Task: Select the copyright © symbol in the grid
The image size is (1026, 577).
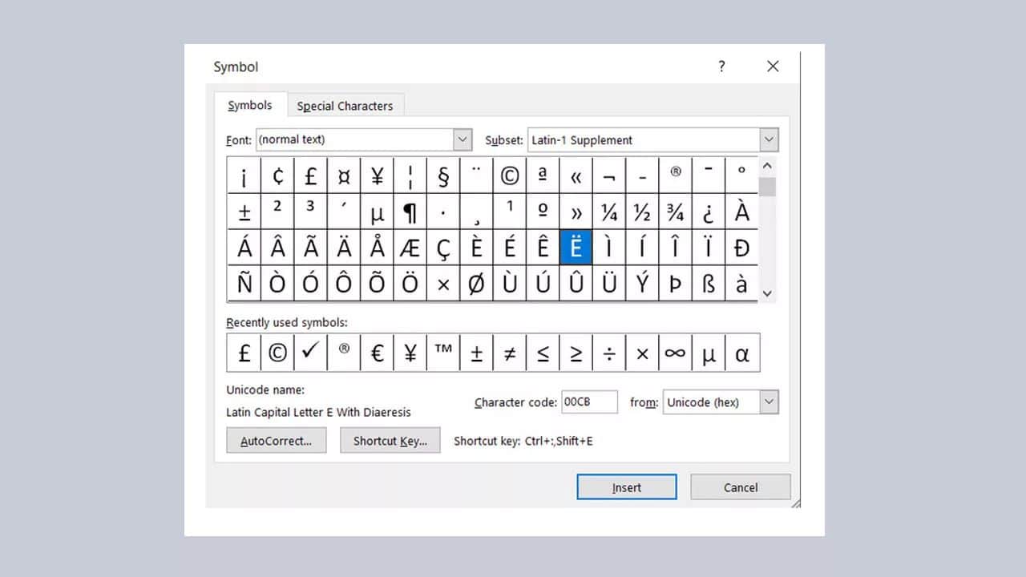Action: pos(510,176)
